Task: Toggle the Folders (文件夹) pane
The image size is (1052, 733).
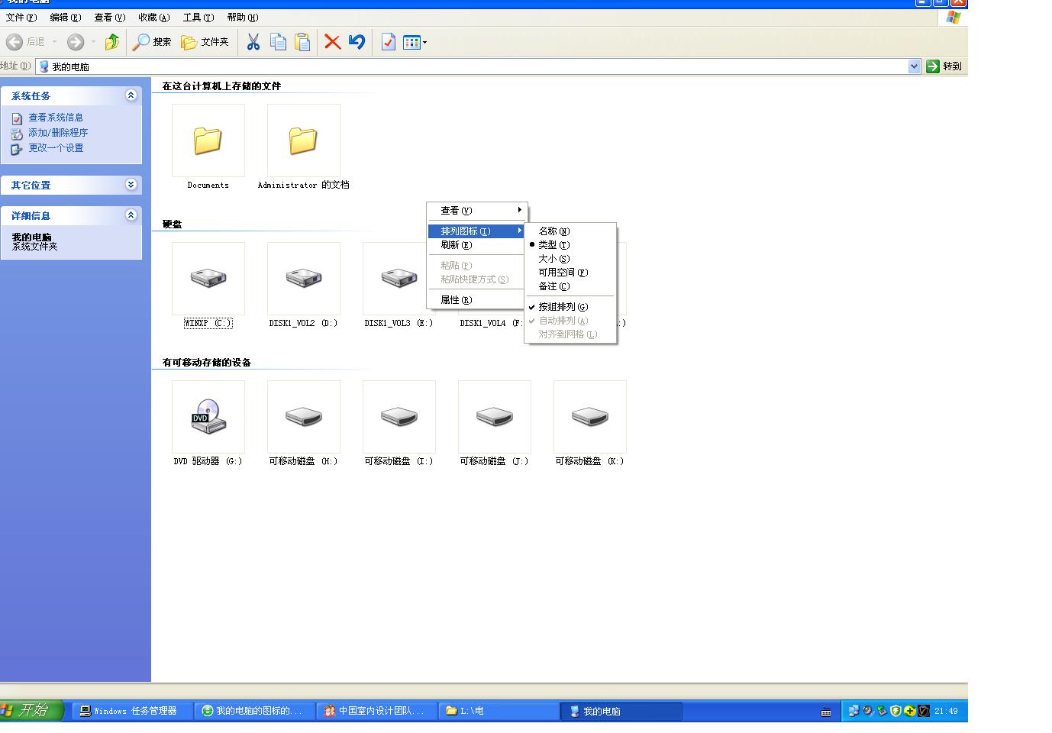Action: click(205, 42)
